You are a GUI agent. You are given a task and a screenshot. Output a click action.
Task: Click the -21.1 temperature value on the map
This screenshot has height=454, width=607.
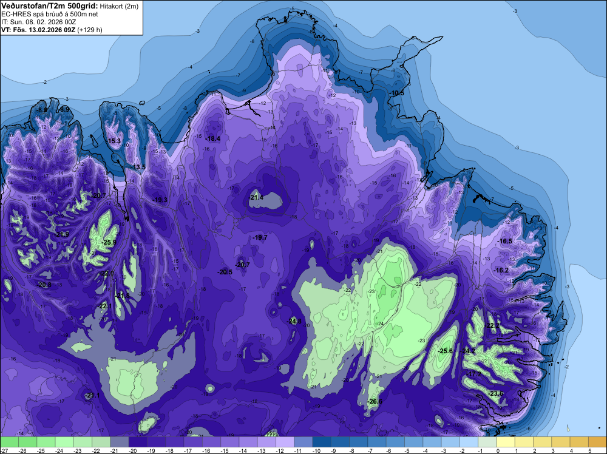[x=92, y=395]
